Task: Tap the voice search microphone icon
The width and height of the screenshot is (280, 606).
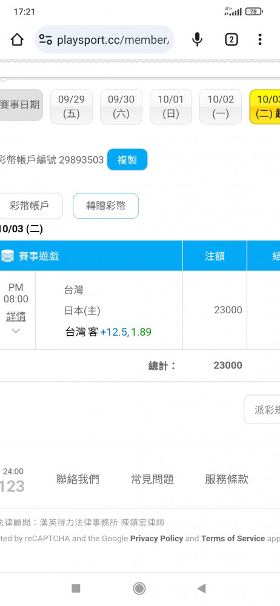Action: (x=197, y=39)
